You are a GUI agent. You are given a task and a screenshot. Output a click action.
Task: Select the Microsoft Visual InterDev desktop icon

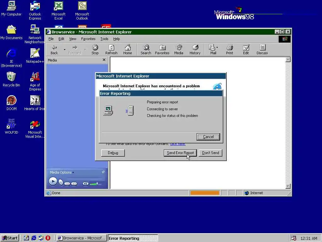point(35,129)
